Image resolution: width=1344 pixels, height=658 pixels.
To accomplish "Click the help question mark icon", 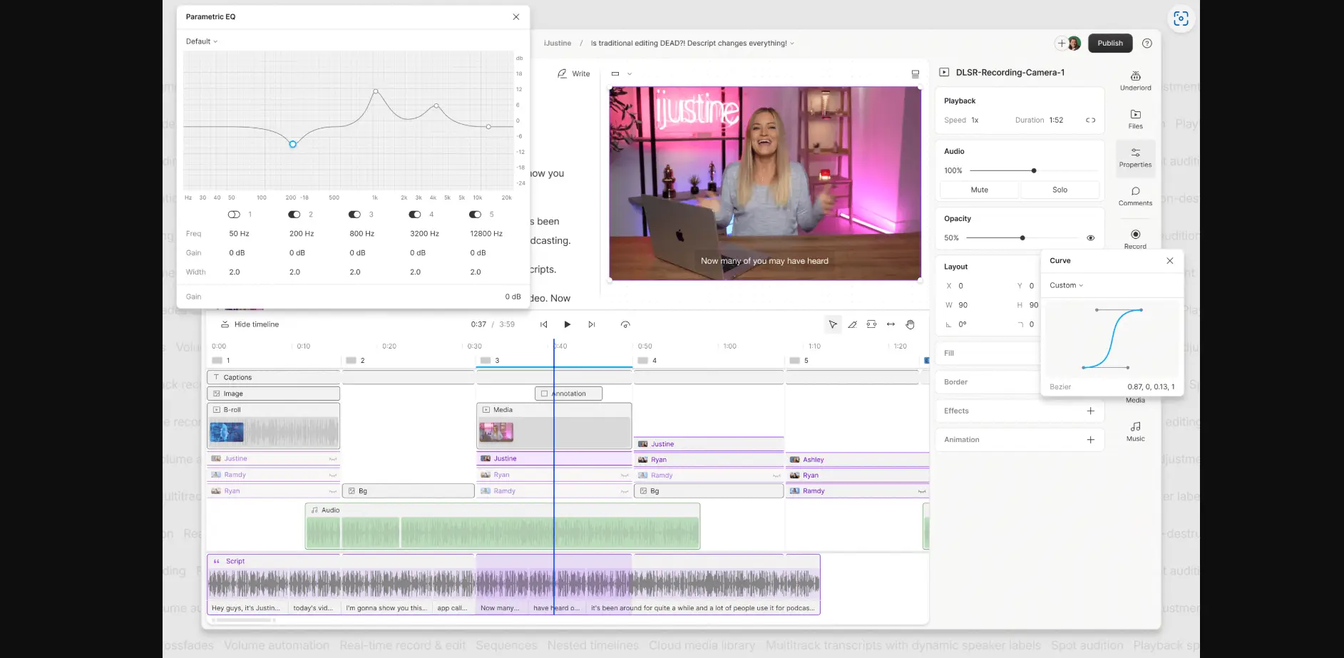I will 1146,43.
